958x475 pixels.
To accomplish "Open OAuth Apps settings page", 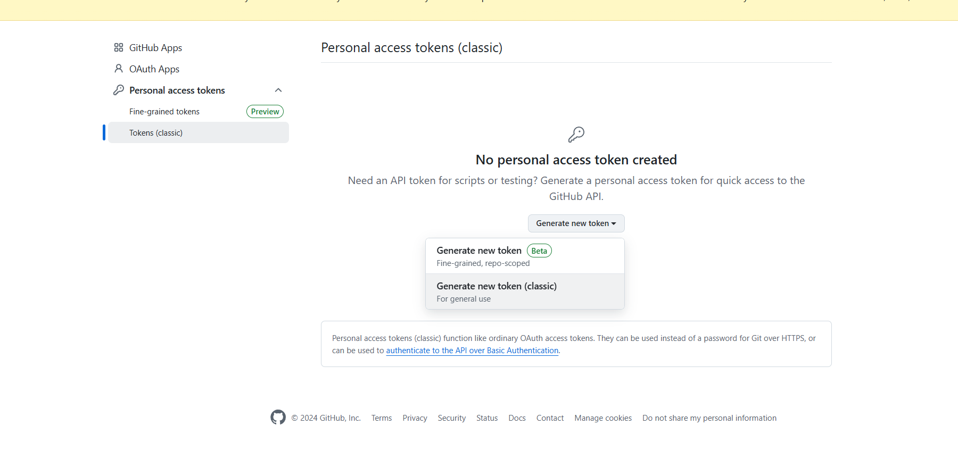I will click(x=154, y=69).
